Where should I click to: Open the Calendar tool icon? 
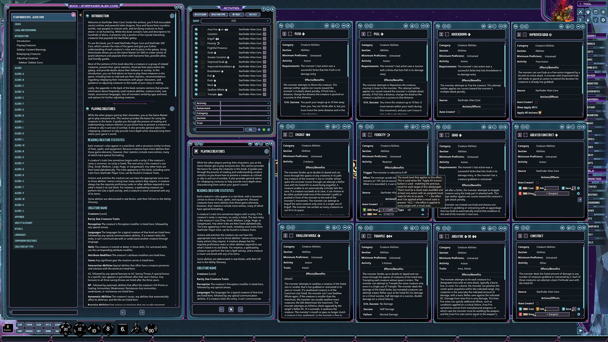[595, 12]
